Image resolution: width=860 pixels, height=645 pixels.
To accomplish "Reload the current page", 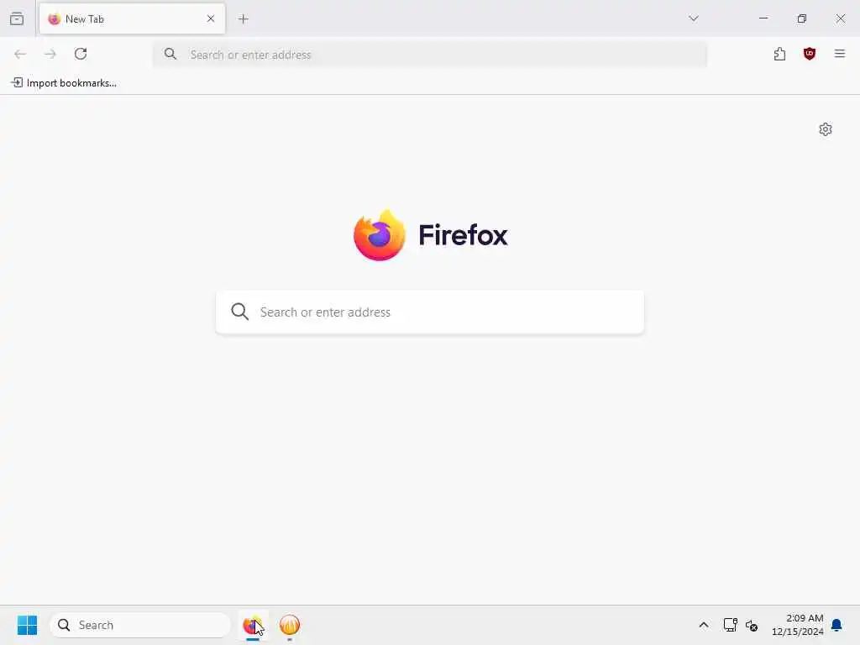I will pyautogui.click(x=81, y=54).
